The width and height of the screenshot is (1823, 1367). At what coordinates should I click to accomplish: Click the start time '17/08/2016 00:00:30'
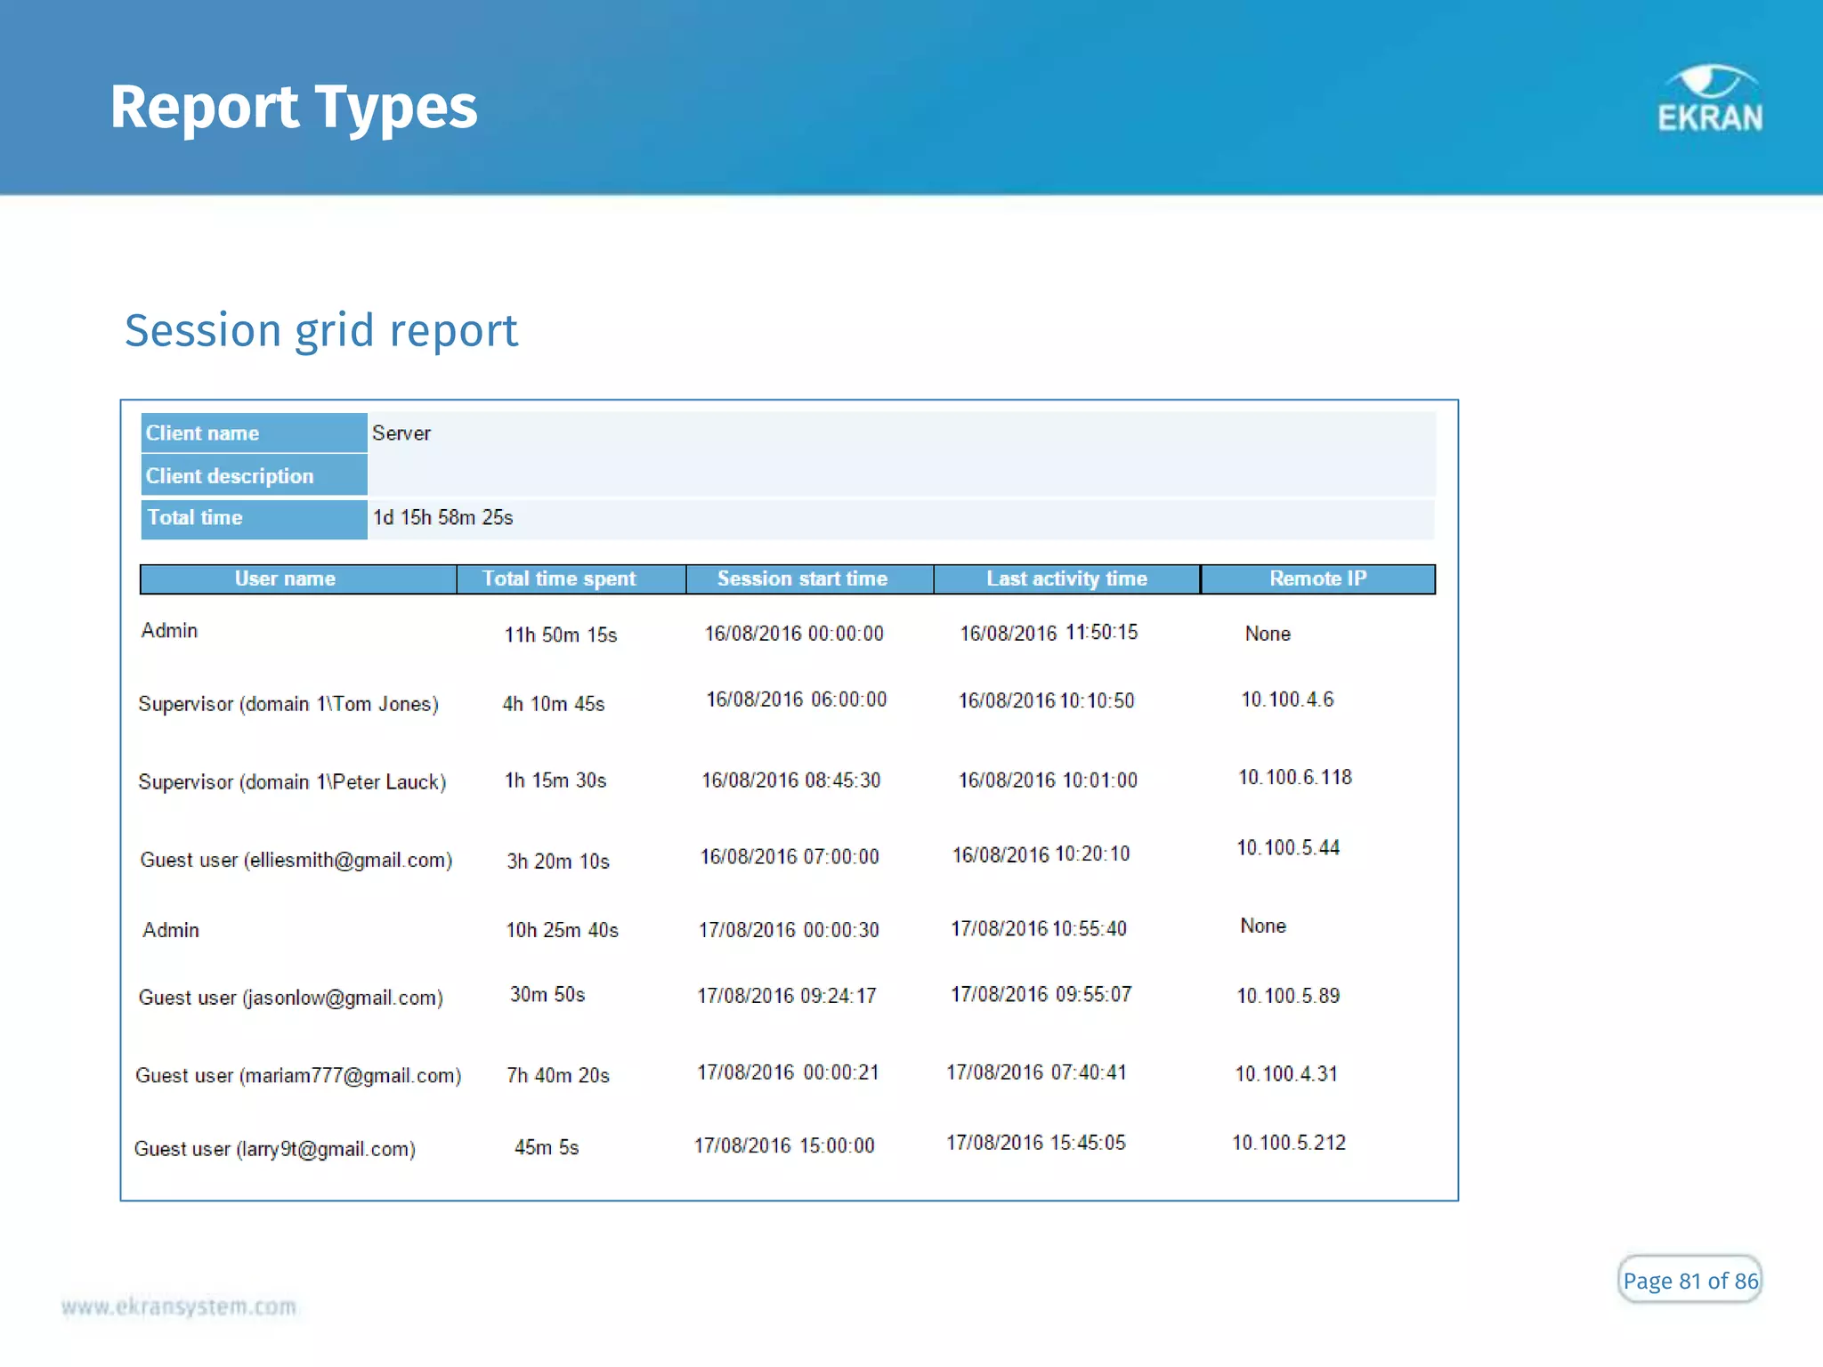click(x=789, y=931)
